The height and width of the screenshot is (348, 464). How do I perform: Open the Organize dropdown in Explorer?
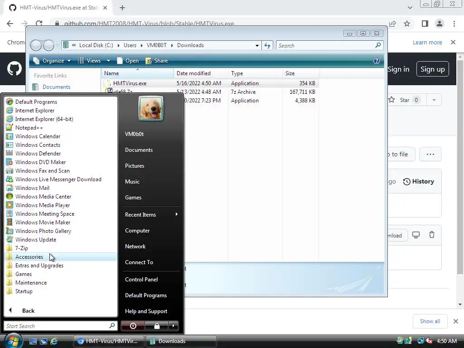(52, 61)
